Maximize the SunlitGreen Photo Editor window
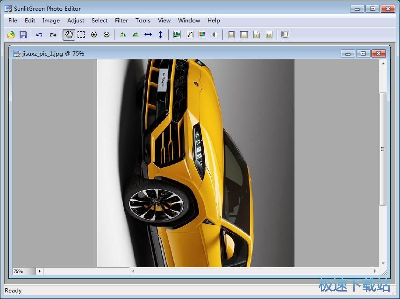 pos(373,9)
